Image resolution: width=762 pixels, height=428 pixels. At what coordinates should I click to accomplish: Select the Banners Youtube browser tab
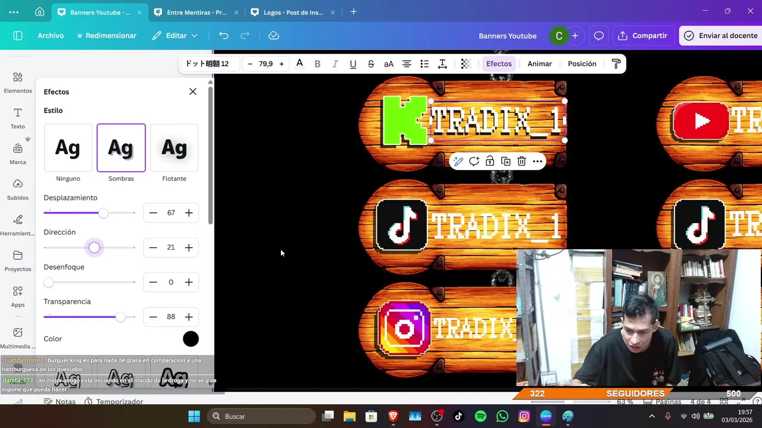(x=99, y=12)
